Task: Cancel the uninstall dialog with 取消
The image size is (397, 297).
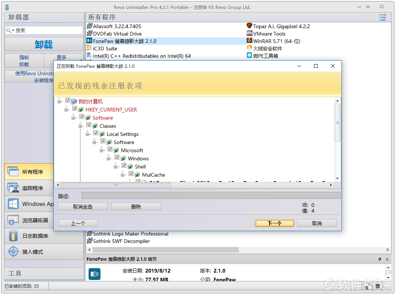Action: tap(317, 223)
